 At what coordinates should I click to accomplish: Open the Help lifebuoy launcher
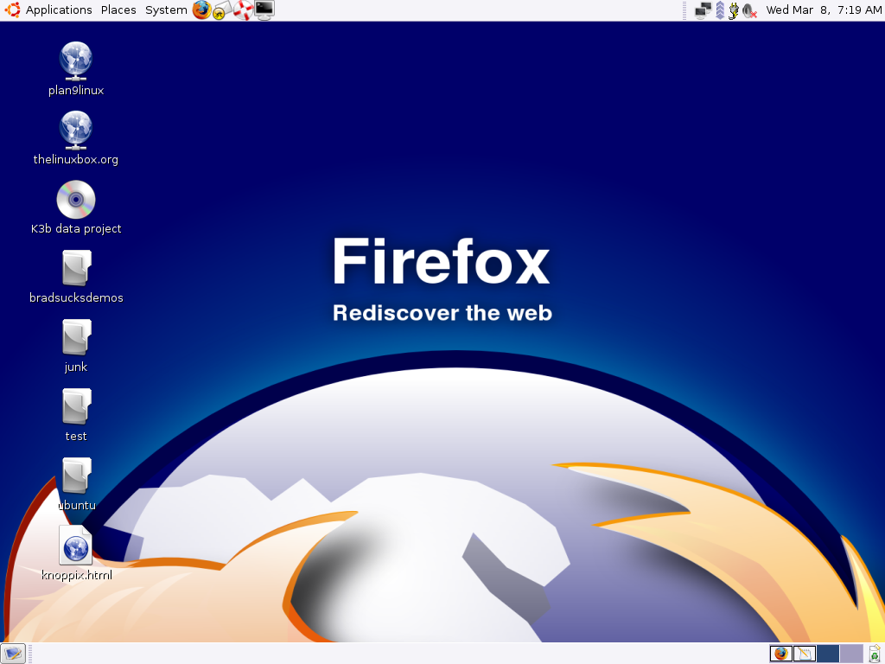(243, 10)
